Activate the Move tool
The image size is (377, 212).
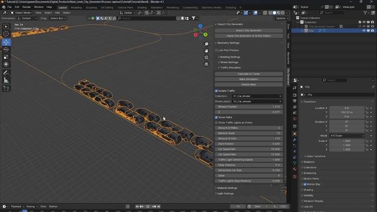tap(6, 42)
